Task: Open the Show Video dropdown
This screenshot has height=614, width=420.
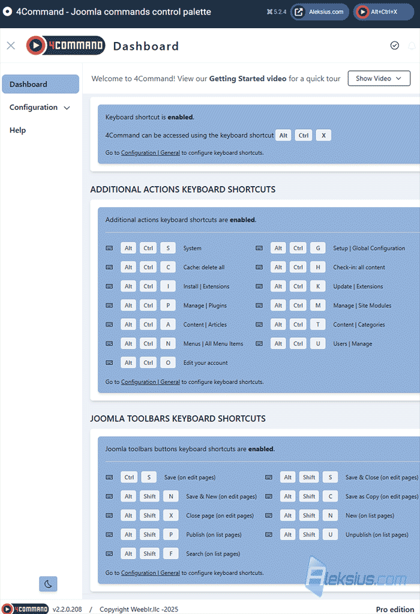Action: [x=379, y=78]
